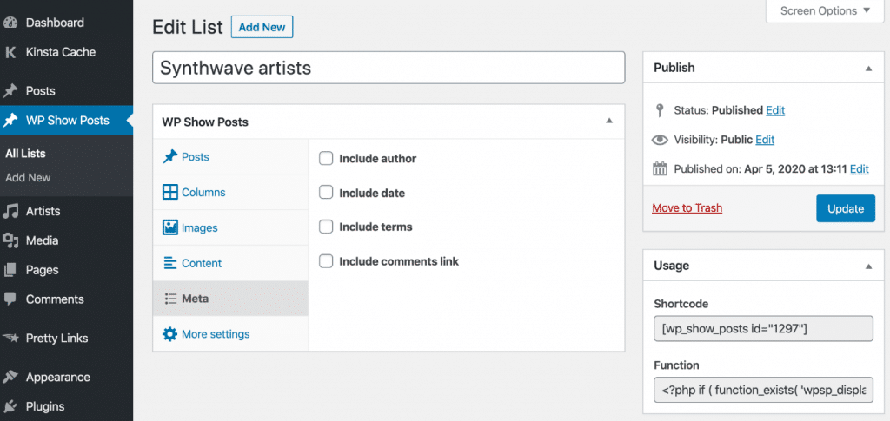Viewport: 890px width, 421px height.
Task: Open the More settings tab
Action: (x=230, y=333)
